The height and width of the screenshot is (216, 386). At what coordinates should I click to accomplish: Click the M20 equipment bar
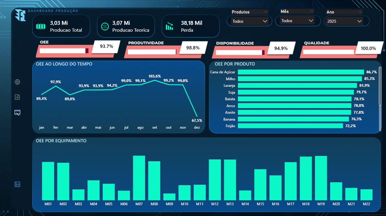336,191
